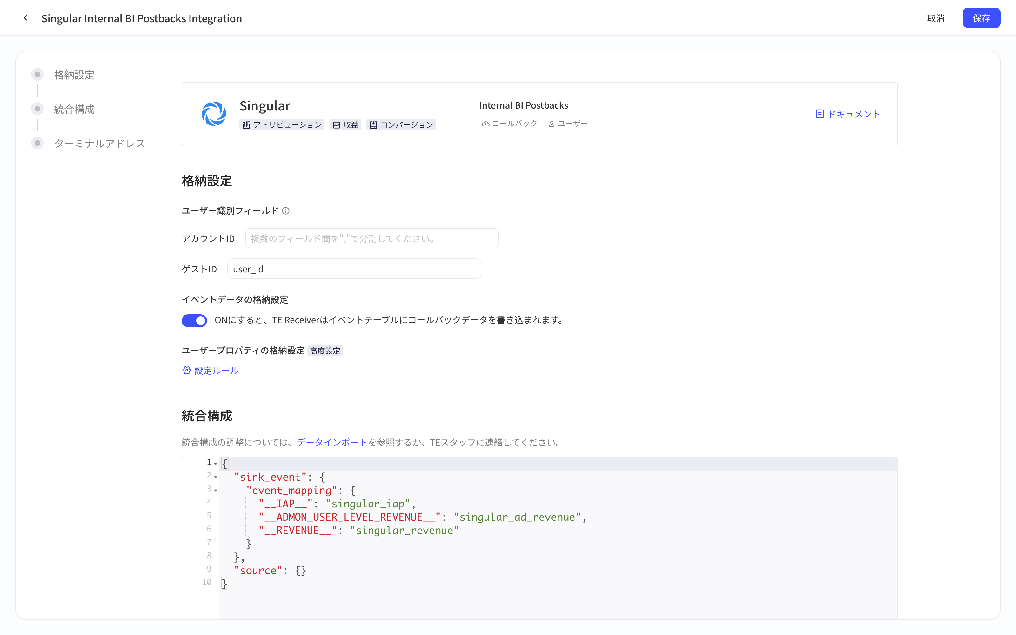Image resolution: width=1016 pixels, height=635 pixels.
Task: Collapse JSON line 1 fold arrow
Action: pyautogui.click(x=215, y=464)
